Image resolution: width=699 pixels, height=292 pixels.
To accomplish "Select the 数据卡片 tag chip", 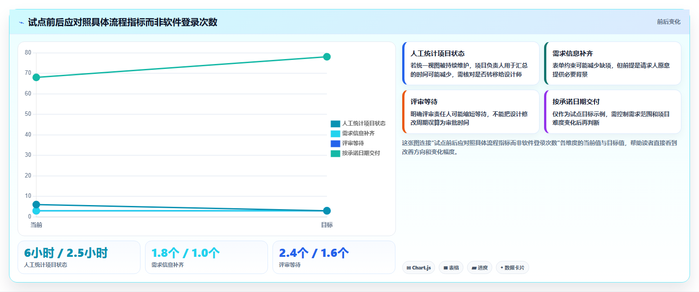I will tap(513, 268).
